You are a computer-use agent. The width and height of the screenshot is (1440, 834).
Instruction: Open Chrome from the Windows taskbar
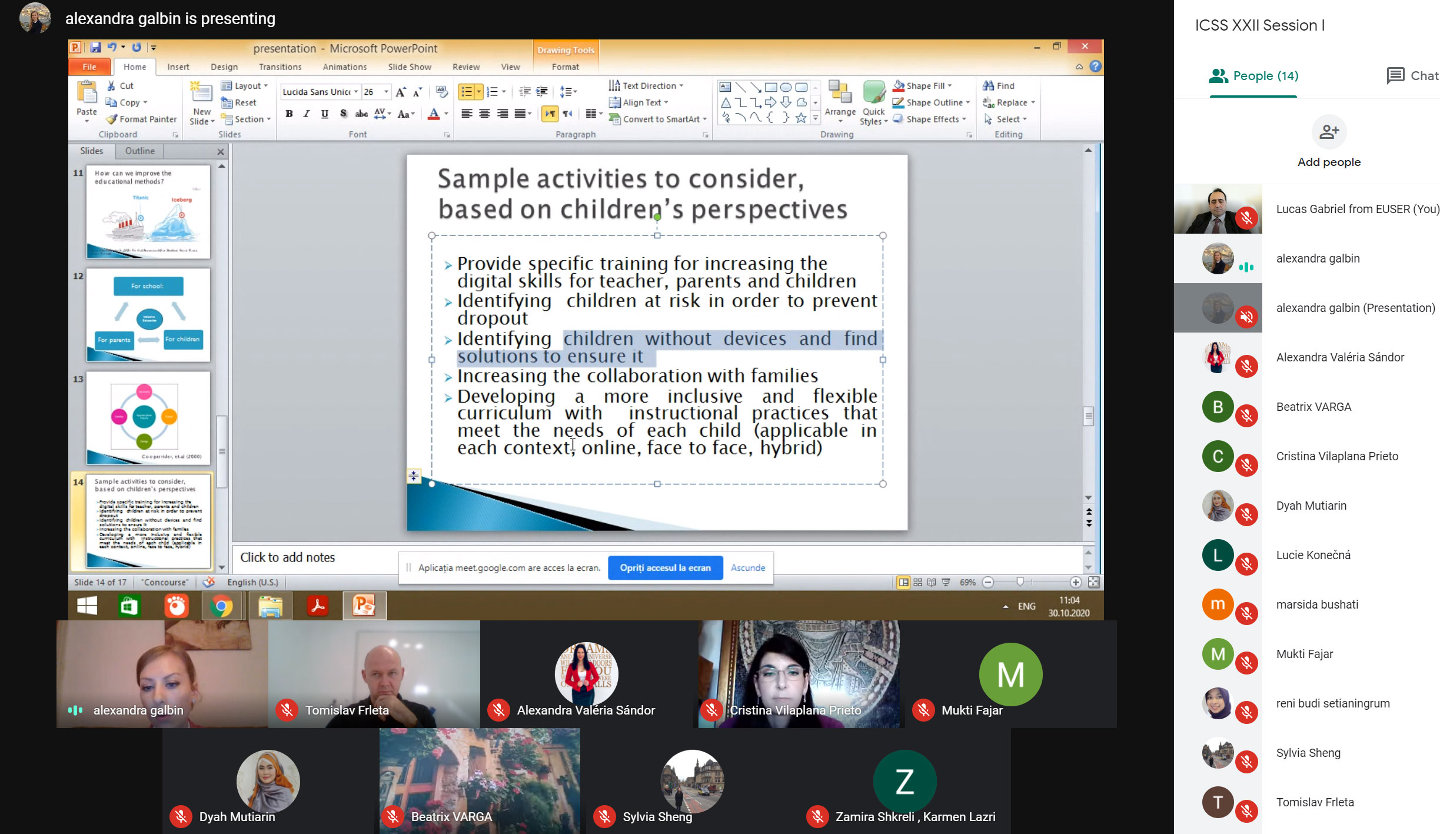(x=222, y=606)
